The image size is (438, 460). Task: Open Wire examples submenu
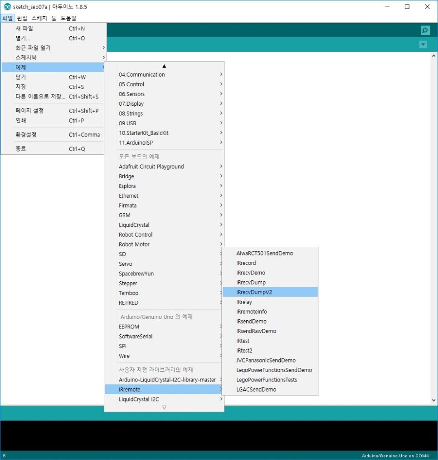point(164,356)
